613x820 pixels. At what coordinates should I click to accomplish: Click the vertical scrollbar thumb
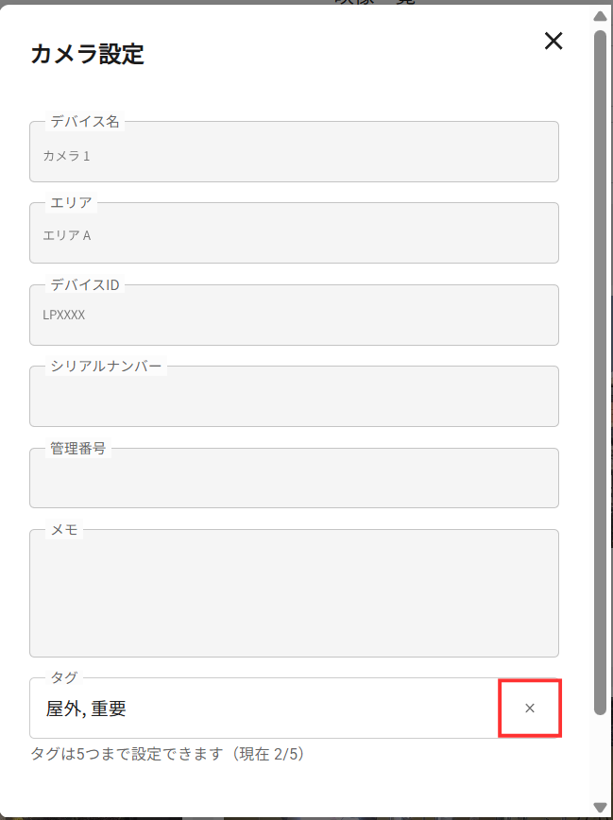600,372
